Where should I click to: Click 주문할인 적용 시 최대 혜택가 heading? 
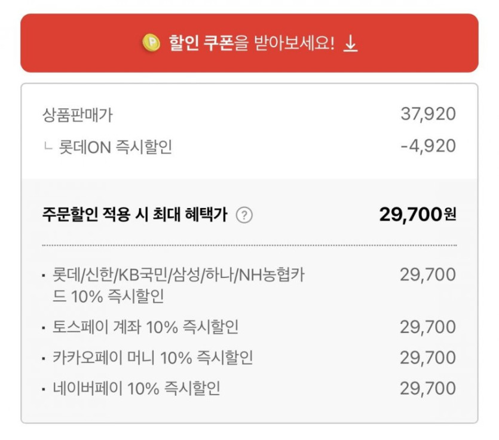(x=134, y=215)
